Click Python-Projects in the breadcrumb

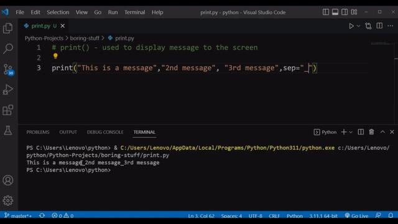point(44,38)
